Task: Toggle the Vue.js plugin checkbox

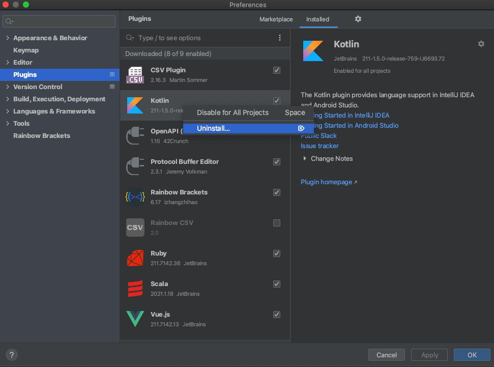Action: (277, 315)
